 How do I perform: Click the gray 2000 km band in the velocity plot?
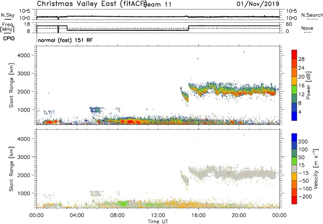point(233,174)
